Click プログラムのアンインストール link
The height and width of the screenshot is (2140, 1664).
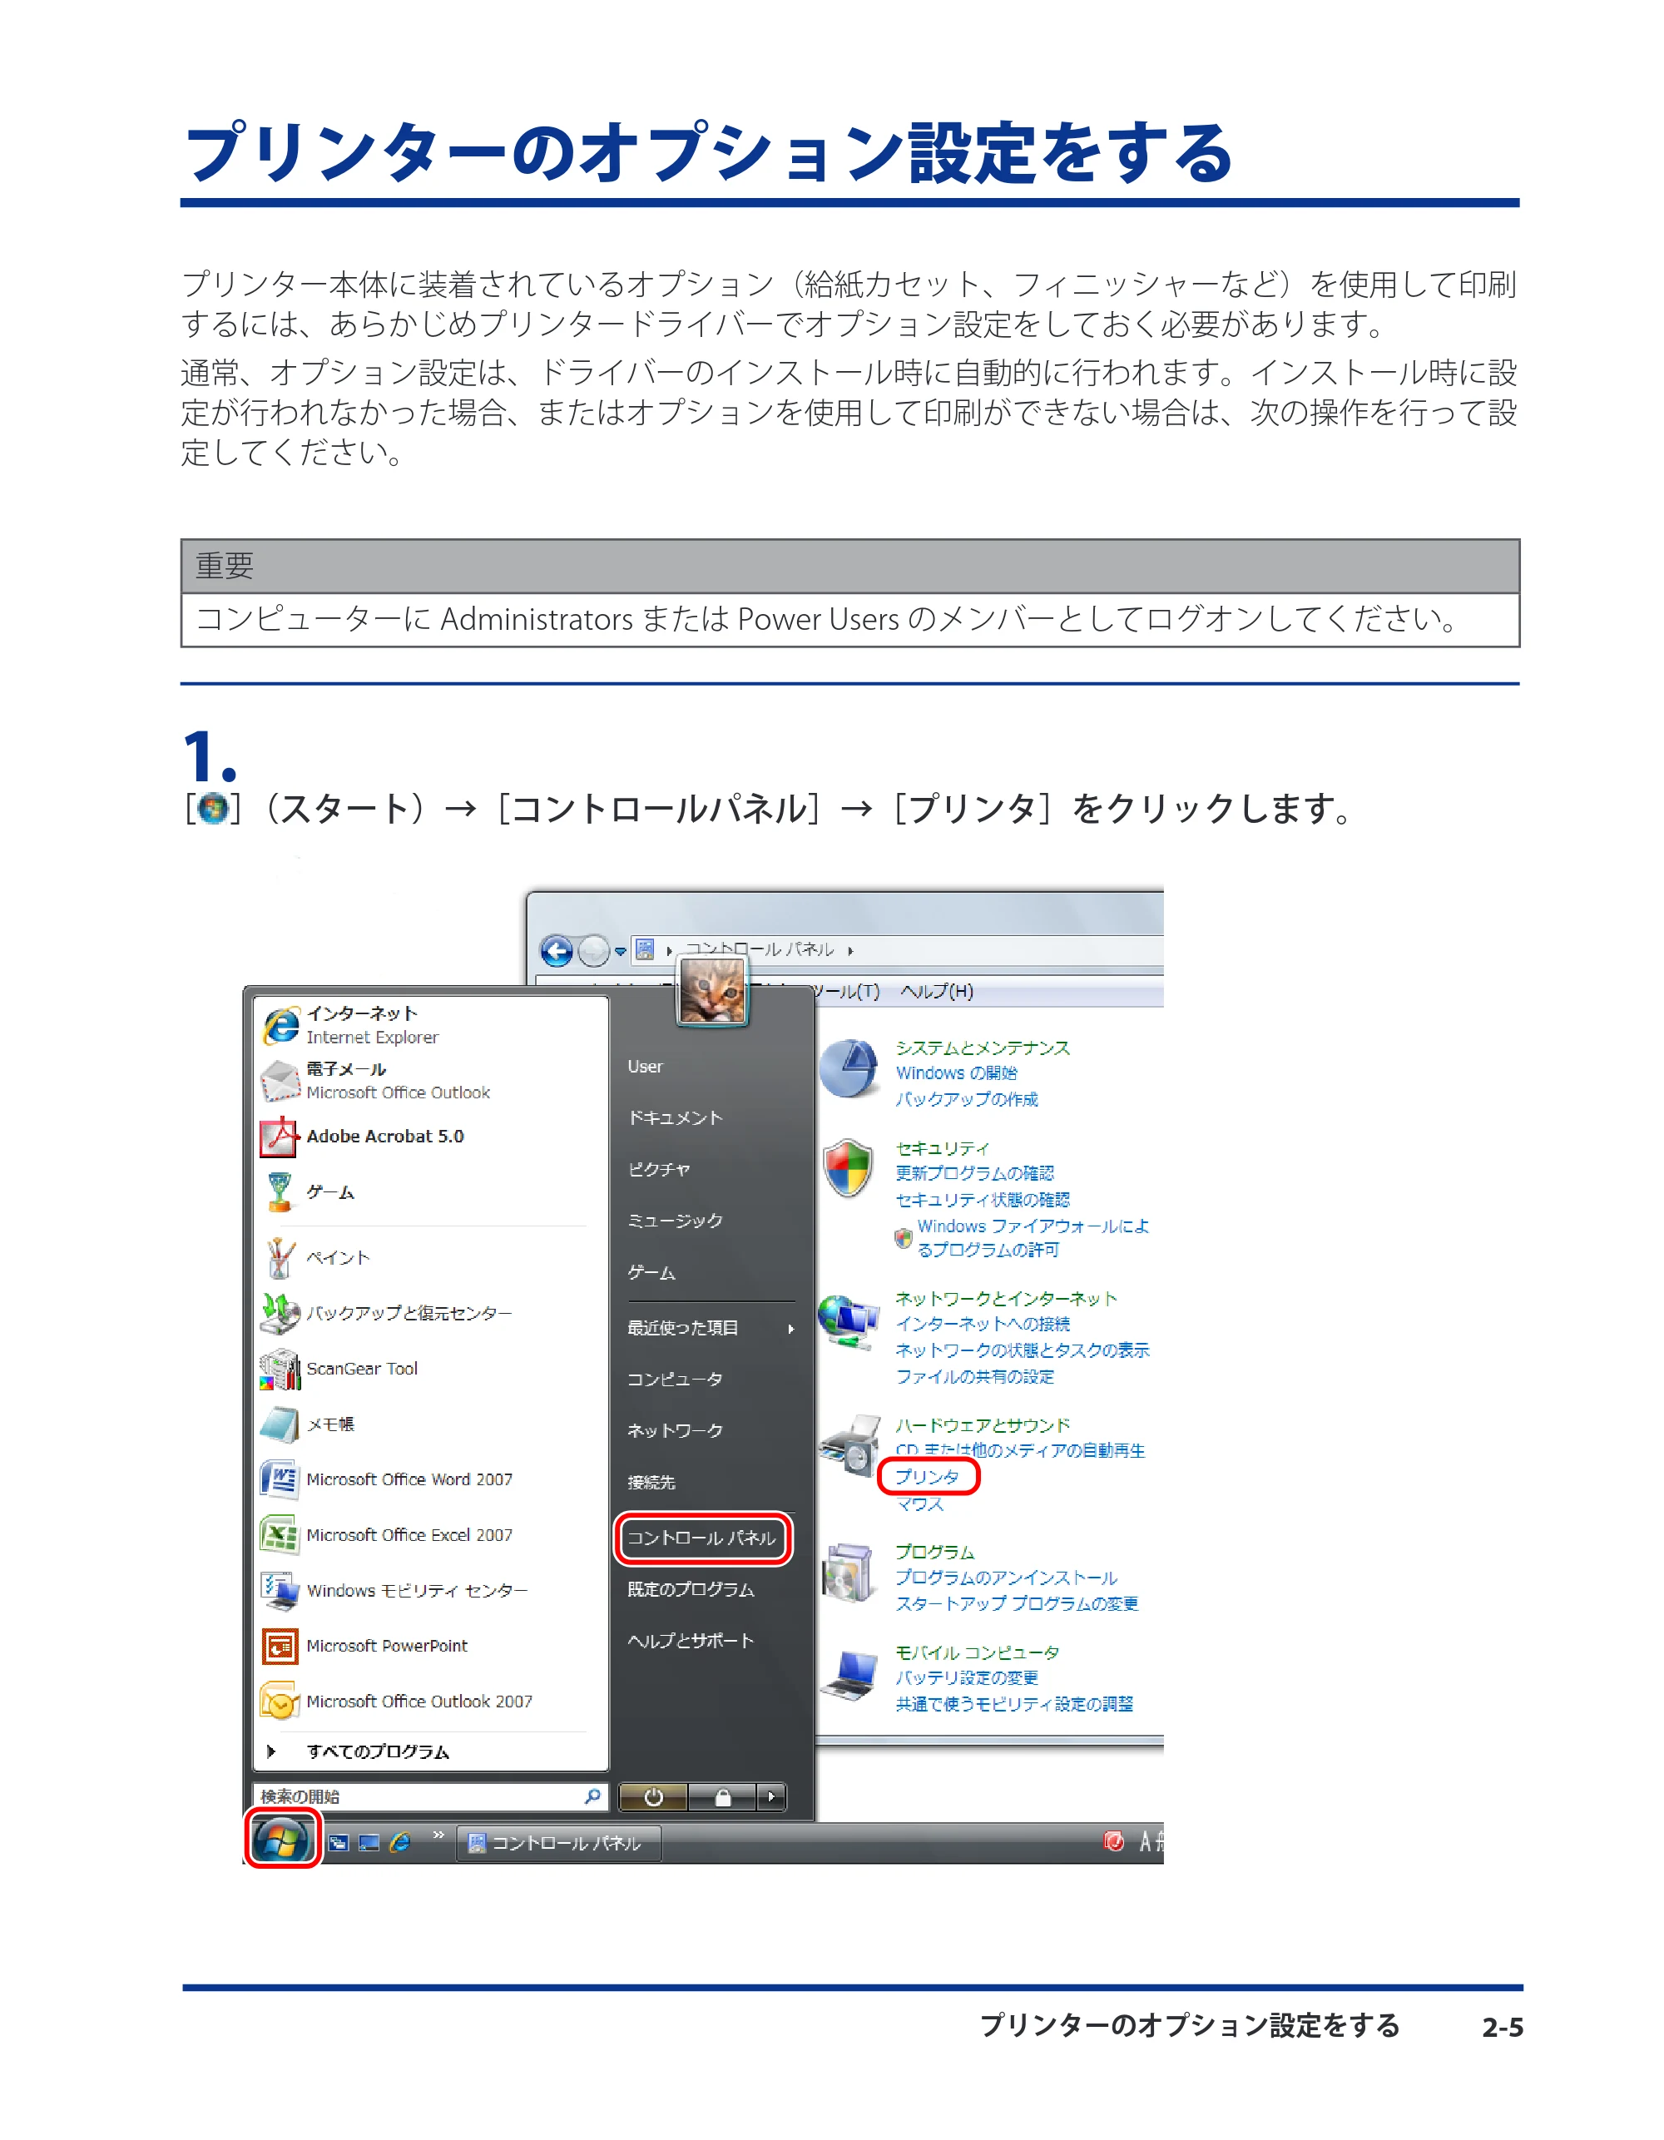(1005, 1578)
